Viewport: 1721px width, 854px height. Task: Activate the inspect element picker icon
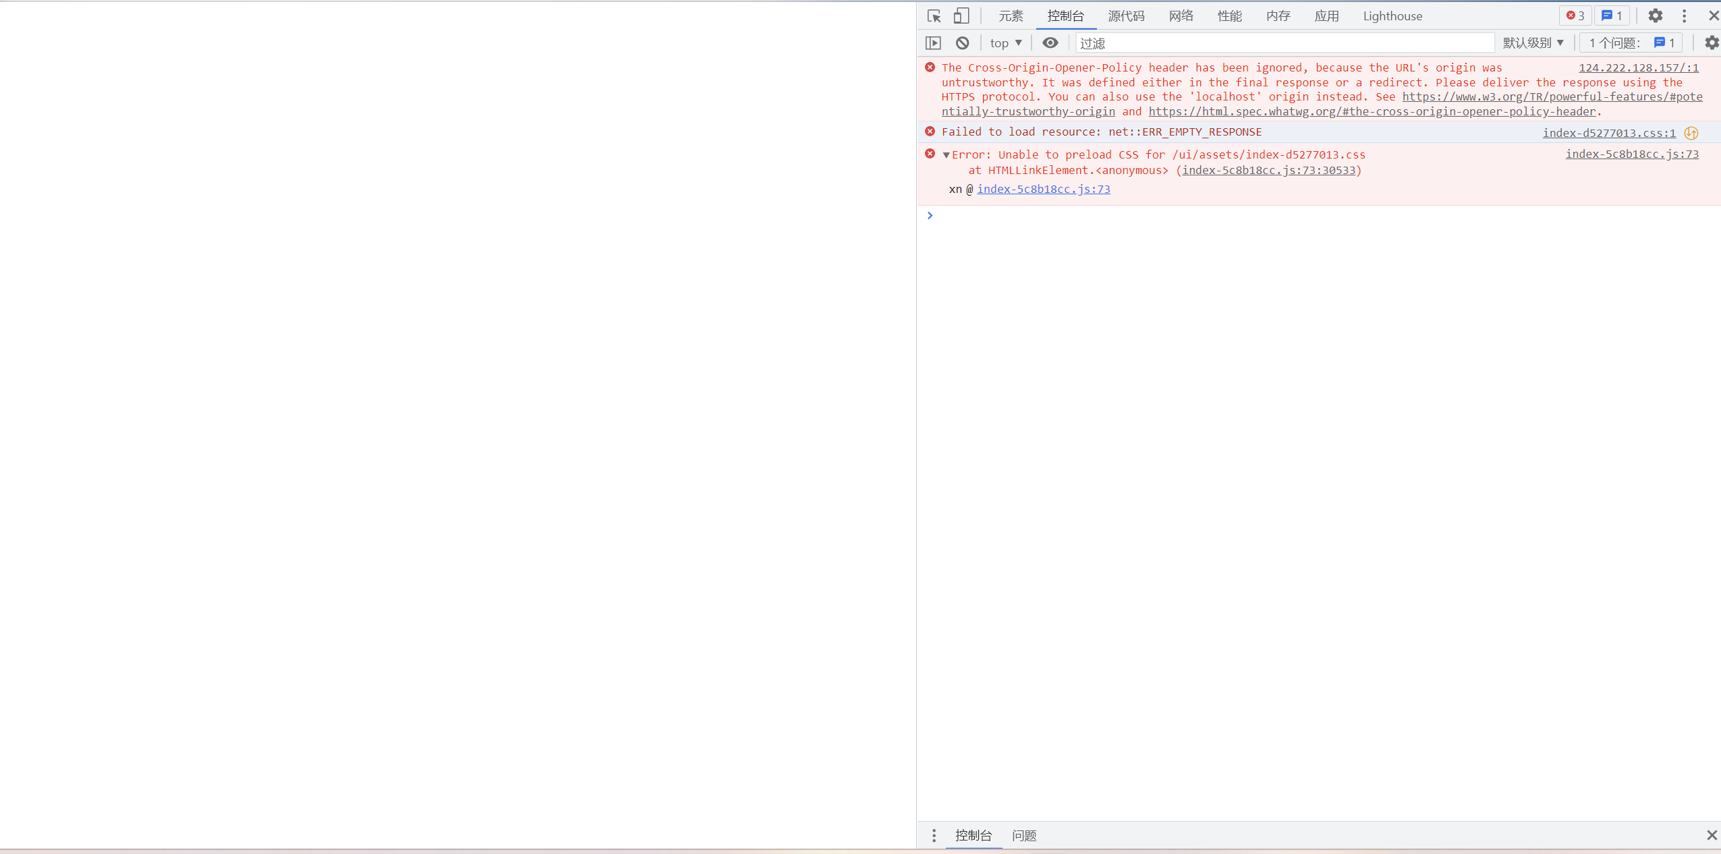(934, 16)
